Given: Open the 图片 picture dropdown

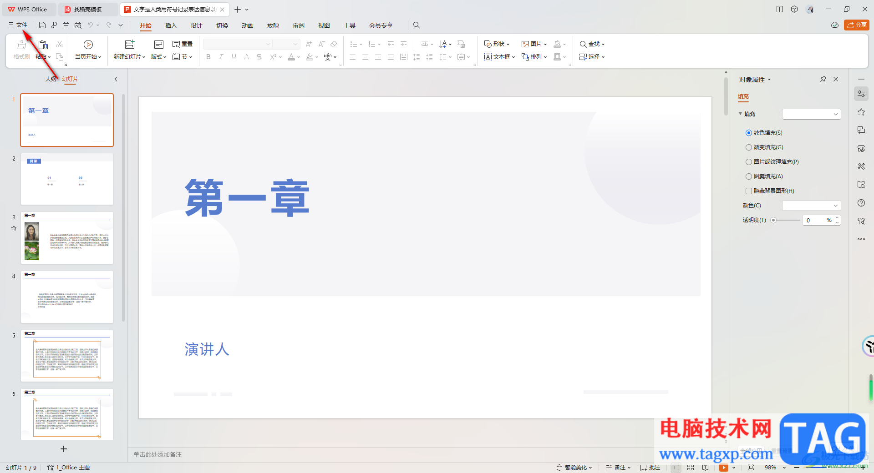Looking at the screenshot, I should [x=534, y=44].
